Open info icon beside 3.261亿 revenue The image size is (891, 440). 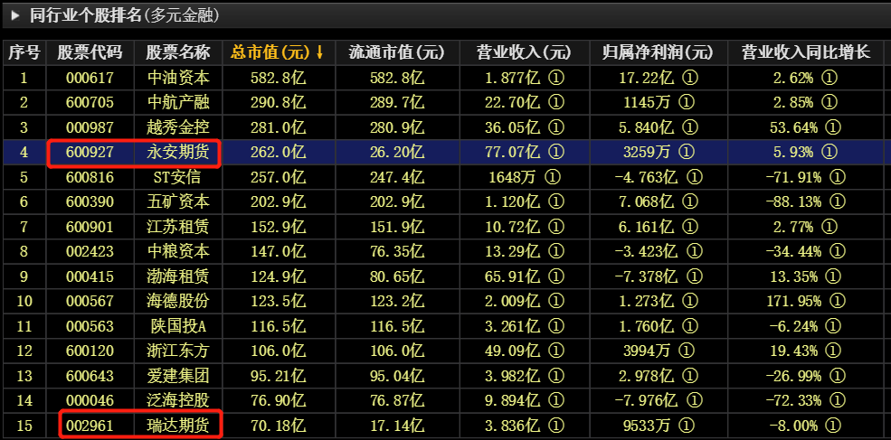pos(556,326)
